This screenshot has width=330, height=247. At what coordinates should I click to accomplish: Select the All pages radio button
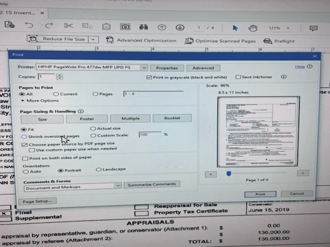pos(22,94)
